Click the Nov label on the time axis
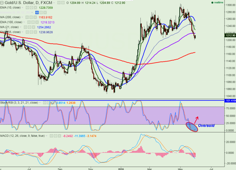This screenshot has width=236, height=170. tap(91, 169)
